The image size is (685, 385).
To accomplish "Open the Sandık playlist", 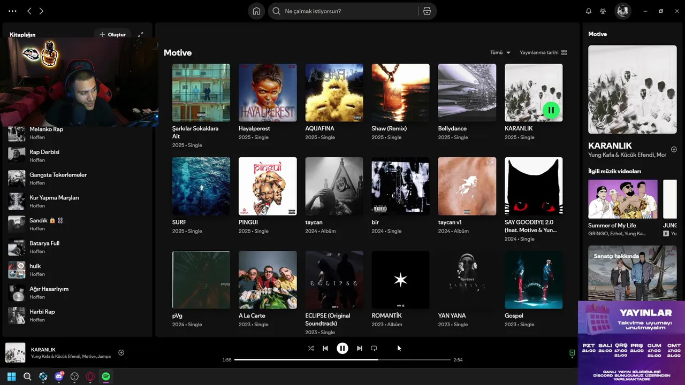I will coord(78,224).
